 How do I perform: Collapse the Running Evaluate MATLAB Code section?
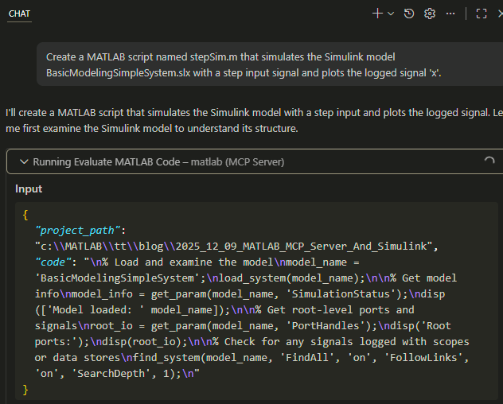22,161
